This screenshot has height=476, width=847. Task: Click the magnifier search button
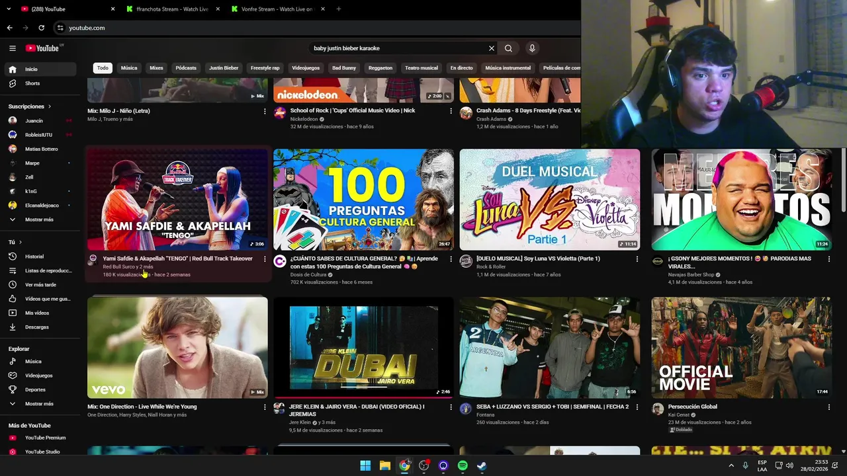pyautogui.click(x=508, y=48)
